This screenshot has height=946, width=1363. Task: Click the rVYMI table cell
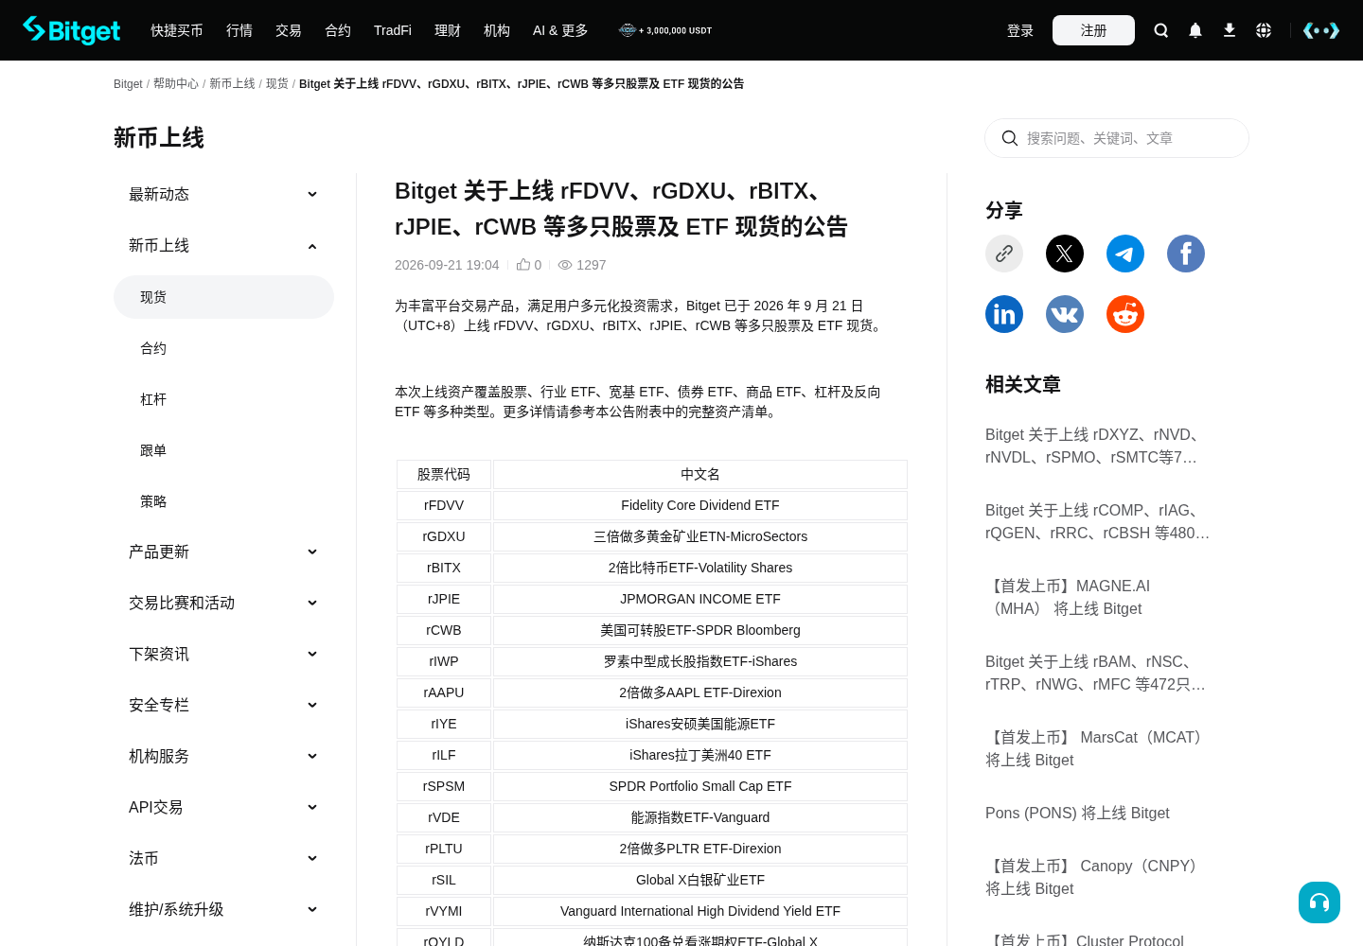pos(444,911)
